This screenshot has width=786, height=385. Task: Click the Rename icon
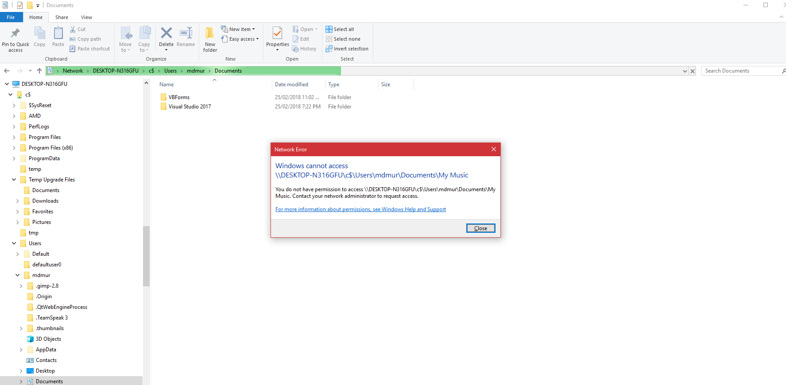[x=186, y=33]
